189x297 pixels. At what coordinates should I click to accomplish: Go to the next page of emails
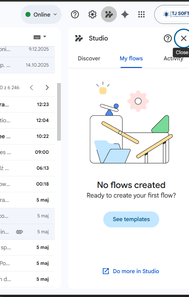(x=47, y=88)
